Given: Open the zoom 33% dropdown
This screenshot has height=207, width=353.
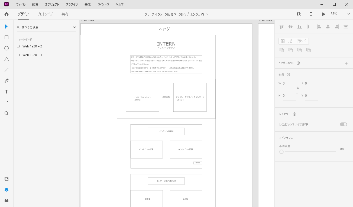Looking at the screenshot, I should coord(340,14).
